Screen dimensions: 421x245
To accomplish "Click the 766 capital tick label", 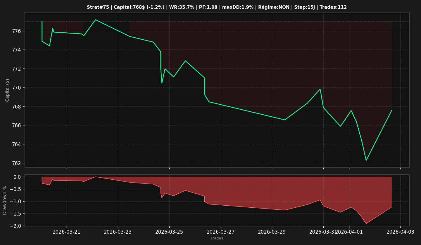I will tap(17, 125).
